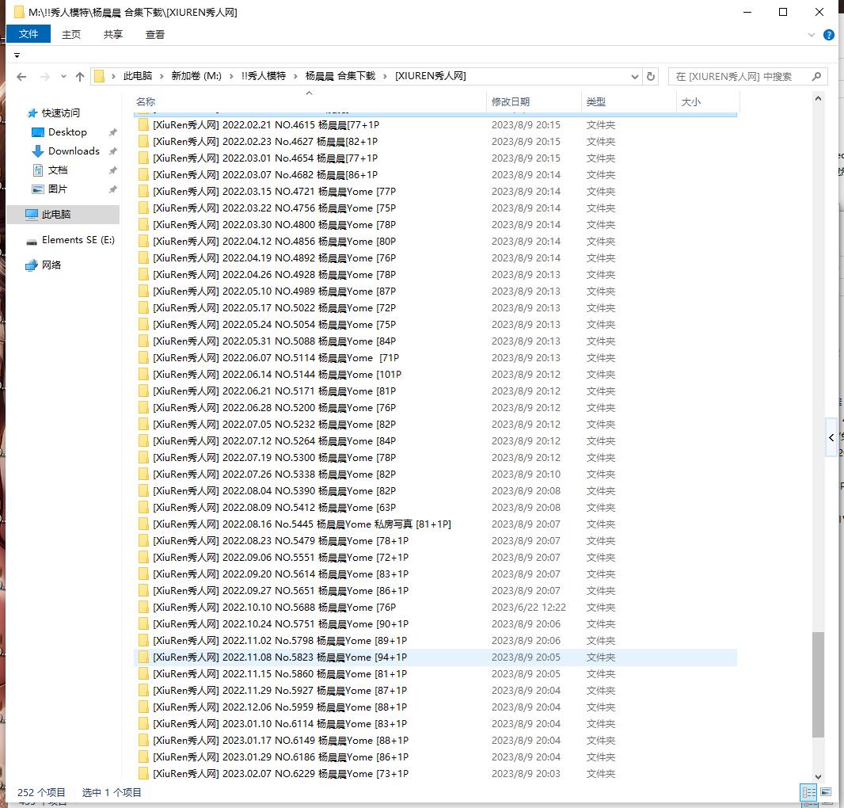Screen dimensions: 844x808
Task: Select 网络 in the navigation pane
Action: [x=51, y=265]
